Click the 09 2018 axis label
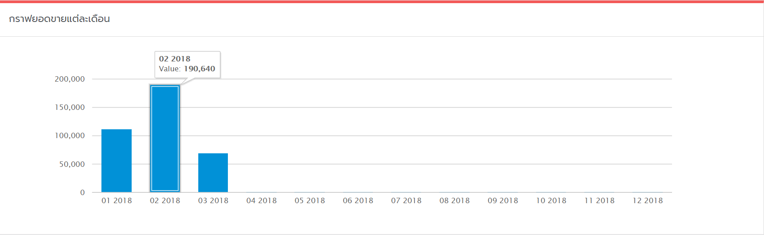Viewport: 764px width, 235px height. [503, 200]
